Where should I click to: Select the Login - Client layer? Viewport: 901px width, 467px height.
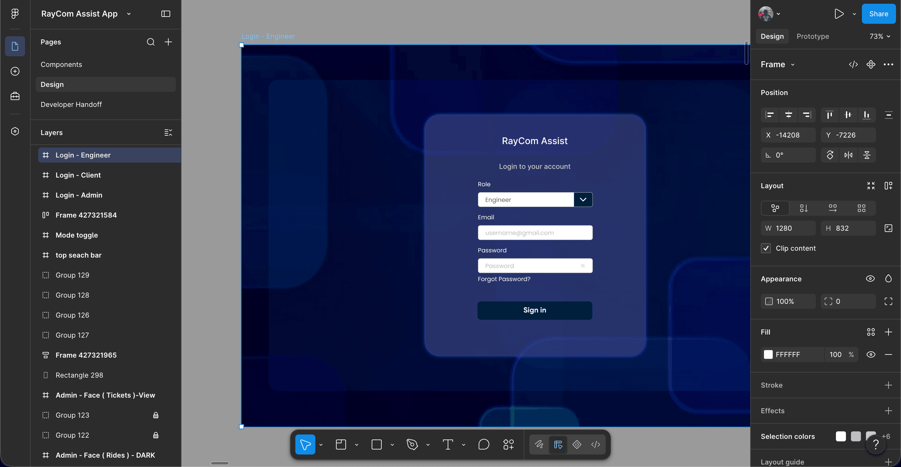78,175
